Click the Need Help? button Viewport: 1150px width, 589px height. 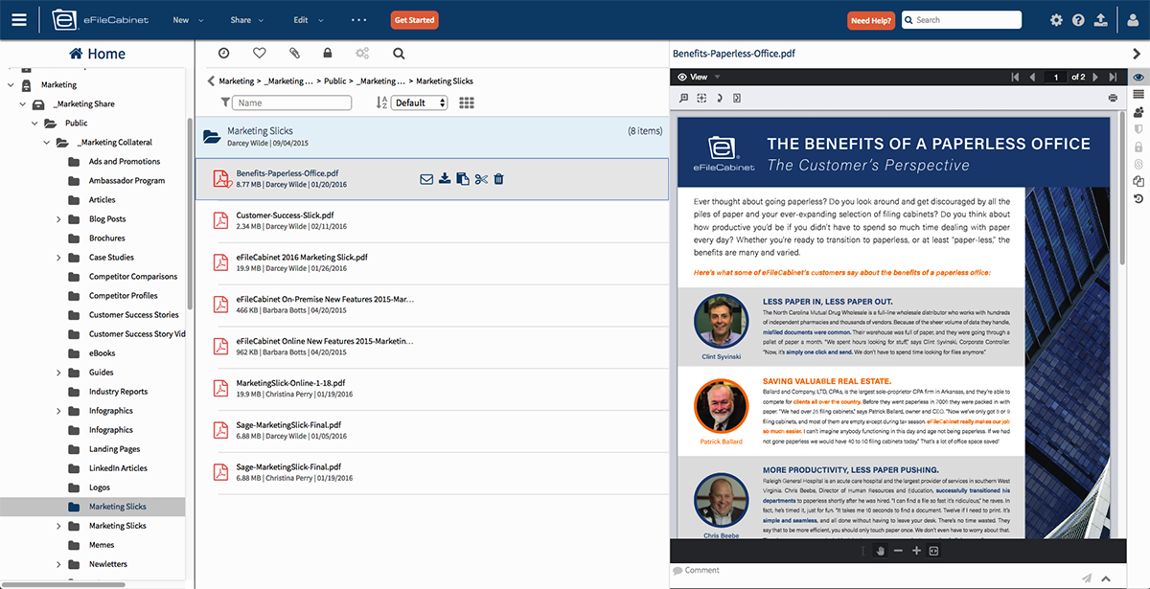pyautogui.click(x=871, y=20)
